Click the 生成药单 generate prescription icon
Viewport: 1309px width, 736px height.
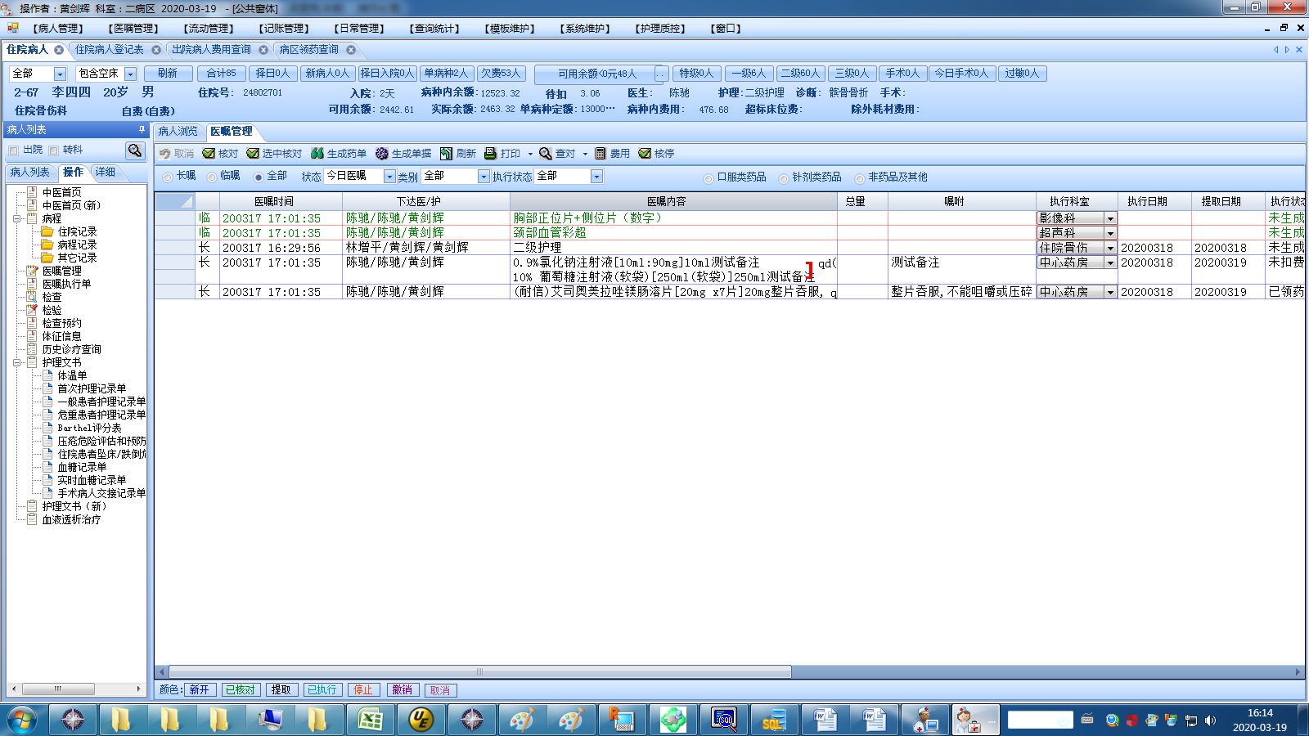tap(317, 154)
